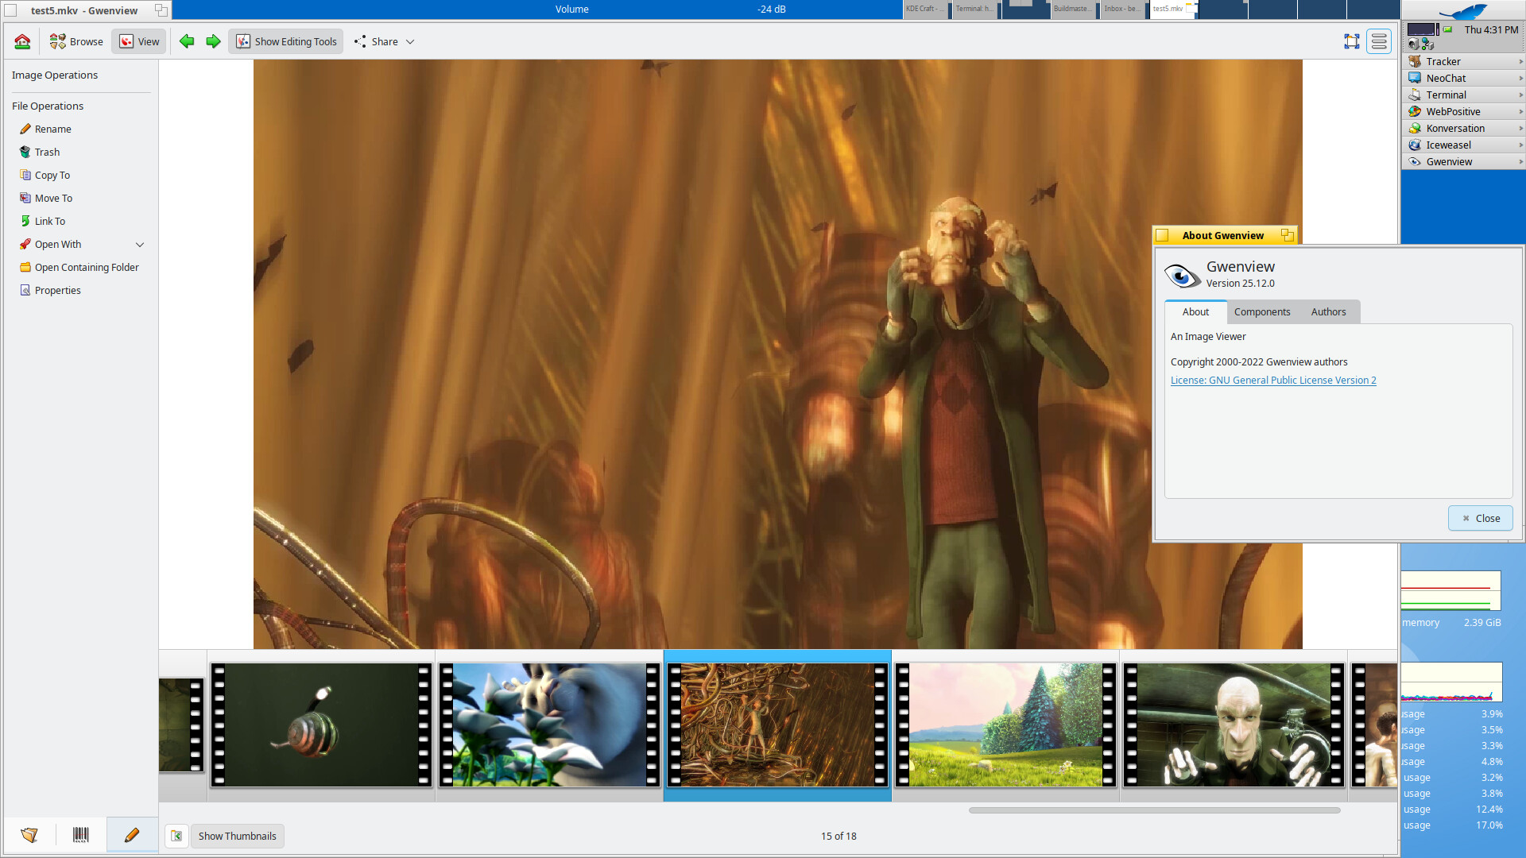The height and width of the screenshot is (858, 1526).
Task: Go to the previous image arrow
Action: click(x=187, y=41)
